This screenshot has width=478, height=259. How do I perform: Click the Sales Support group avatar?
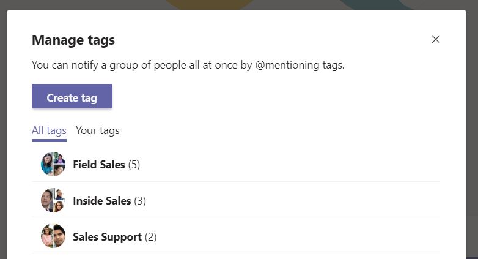tap(53, 236)
